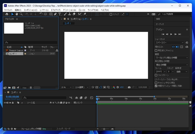Click the timeline zoom slider at bottom
The width and height of the screenshot is (195, 134).
click(x=104, y=129)
